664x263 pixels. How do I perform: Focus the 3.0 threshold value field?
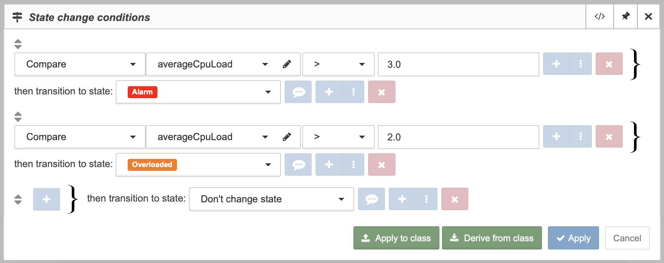pos(459,64)
